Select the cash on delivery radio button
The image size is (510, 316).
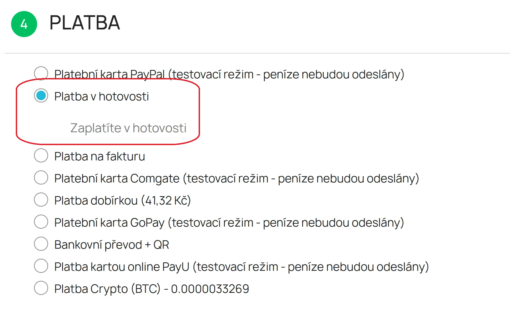coord(41,200)
